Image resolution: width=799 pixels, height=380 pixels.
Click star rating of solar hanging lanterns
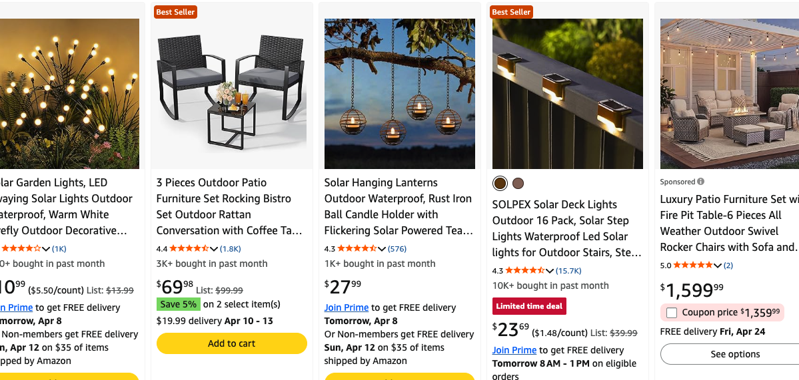(x=357, y=249)
